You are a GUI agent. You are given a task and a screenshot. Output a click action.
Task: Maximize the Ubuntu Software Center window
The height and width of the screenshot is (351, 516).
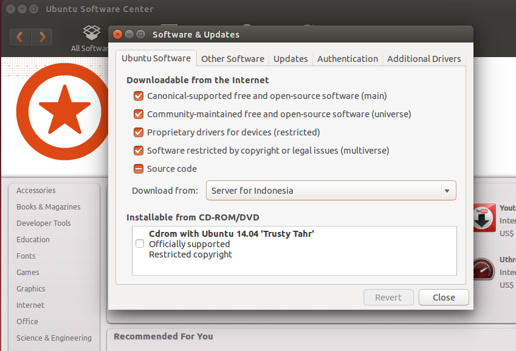pyautogui.click(x=33, y=9)
